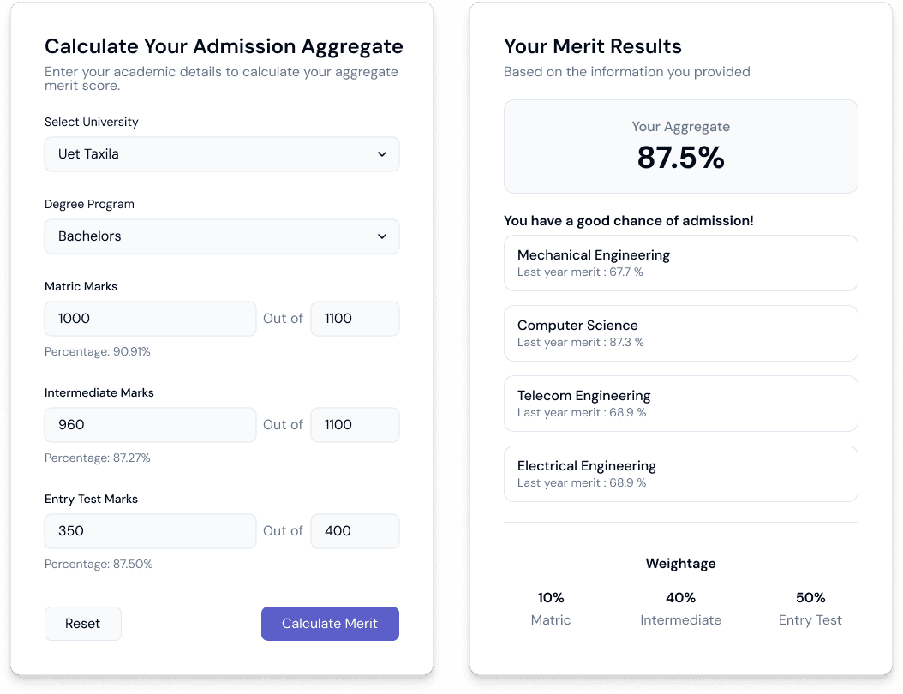Screen dimensions: 903x694
Task: Focus the Intermediate obtained marks field
Action: point(150,425)
